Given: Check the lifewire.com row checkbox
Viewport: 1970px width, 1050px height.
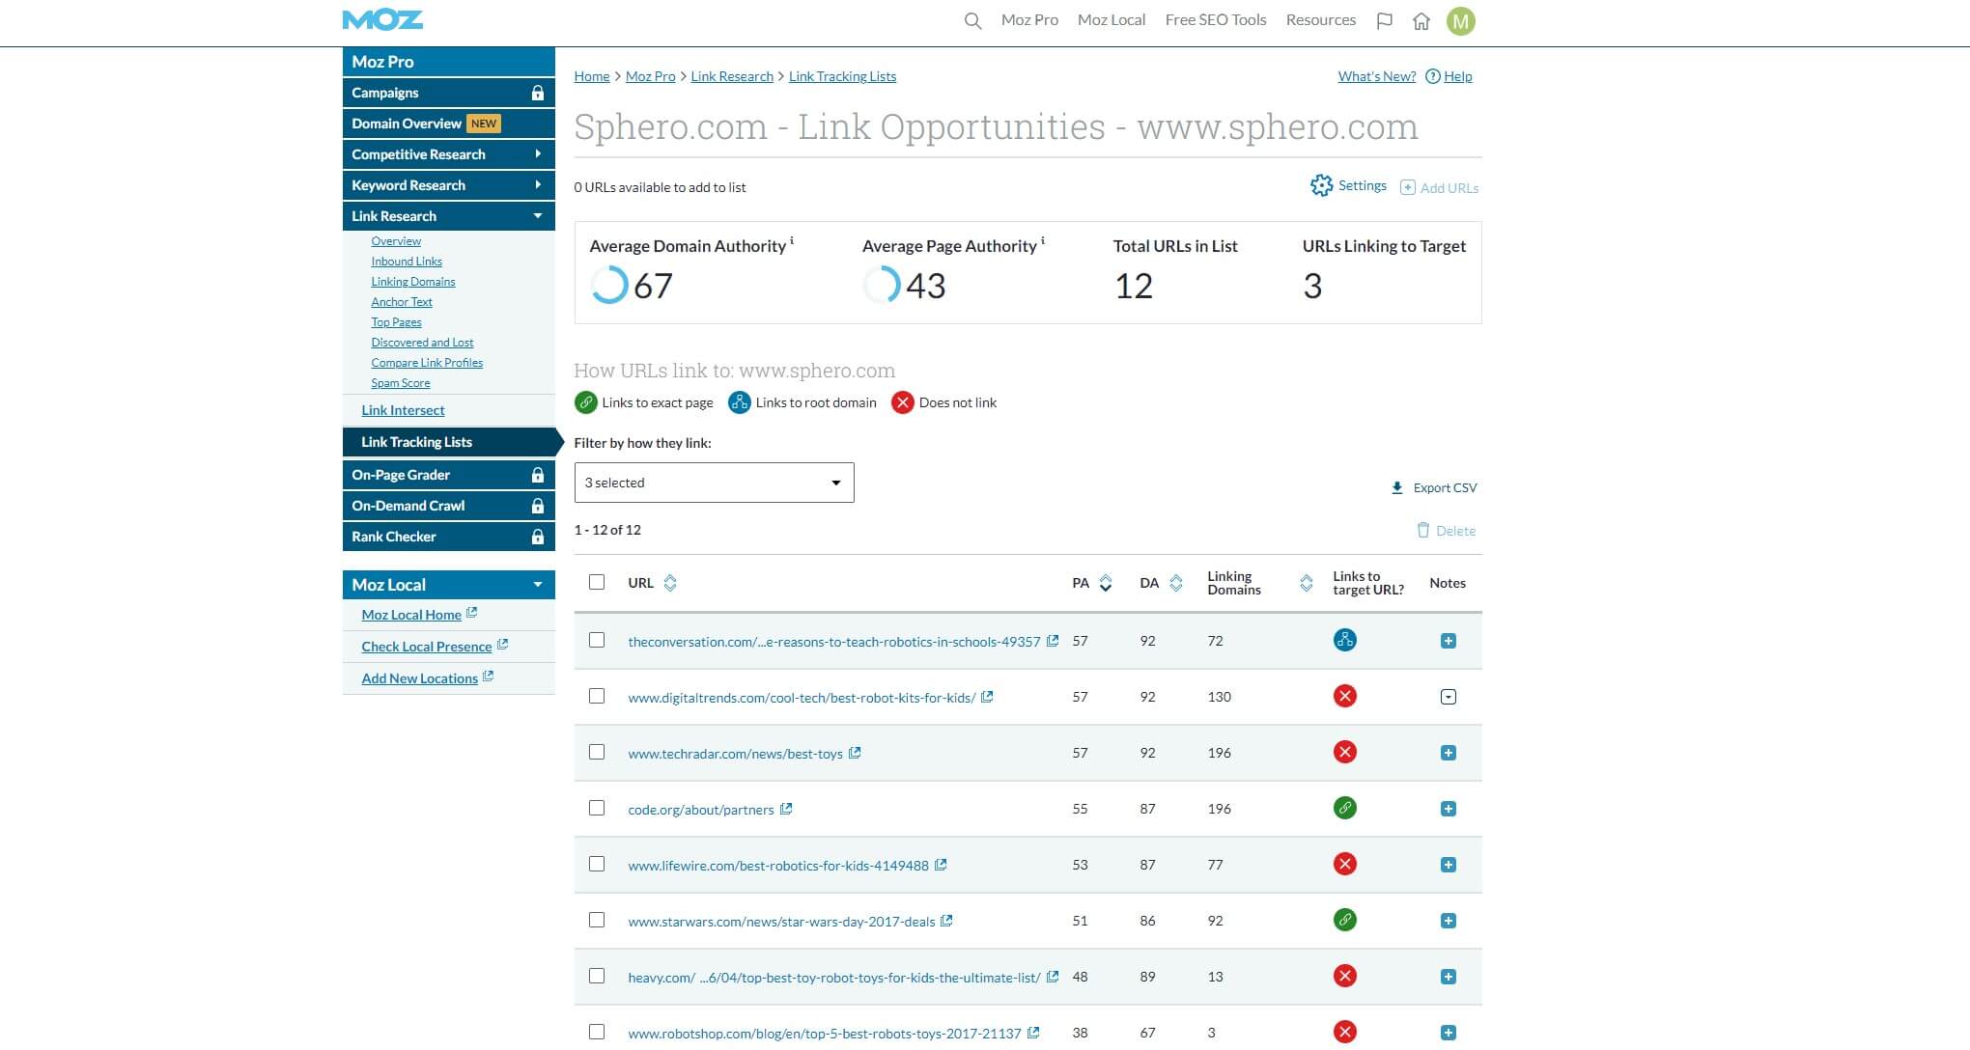Looking at the screenshot, I should click(597, 864).
